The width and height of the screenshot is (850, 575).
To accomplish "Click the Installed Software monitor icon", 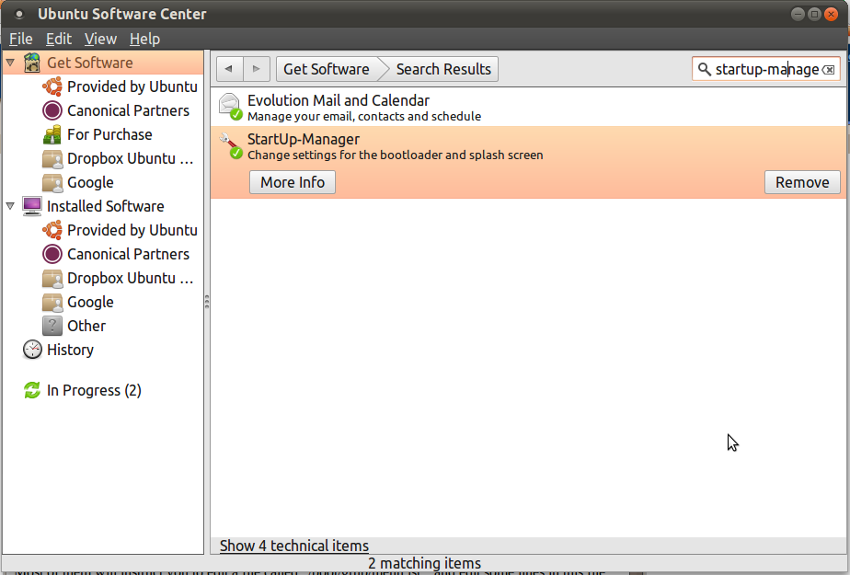I will (32, 206).
